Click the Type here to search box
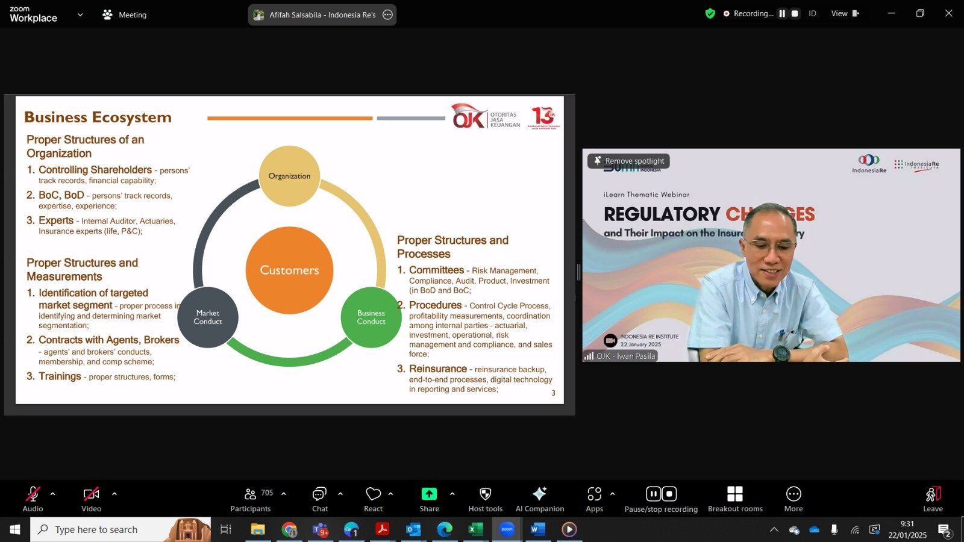Viewport: 964px width, 542px height. (x=120, y=529)
